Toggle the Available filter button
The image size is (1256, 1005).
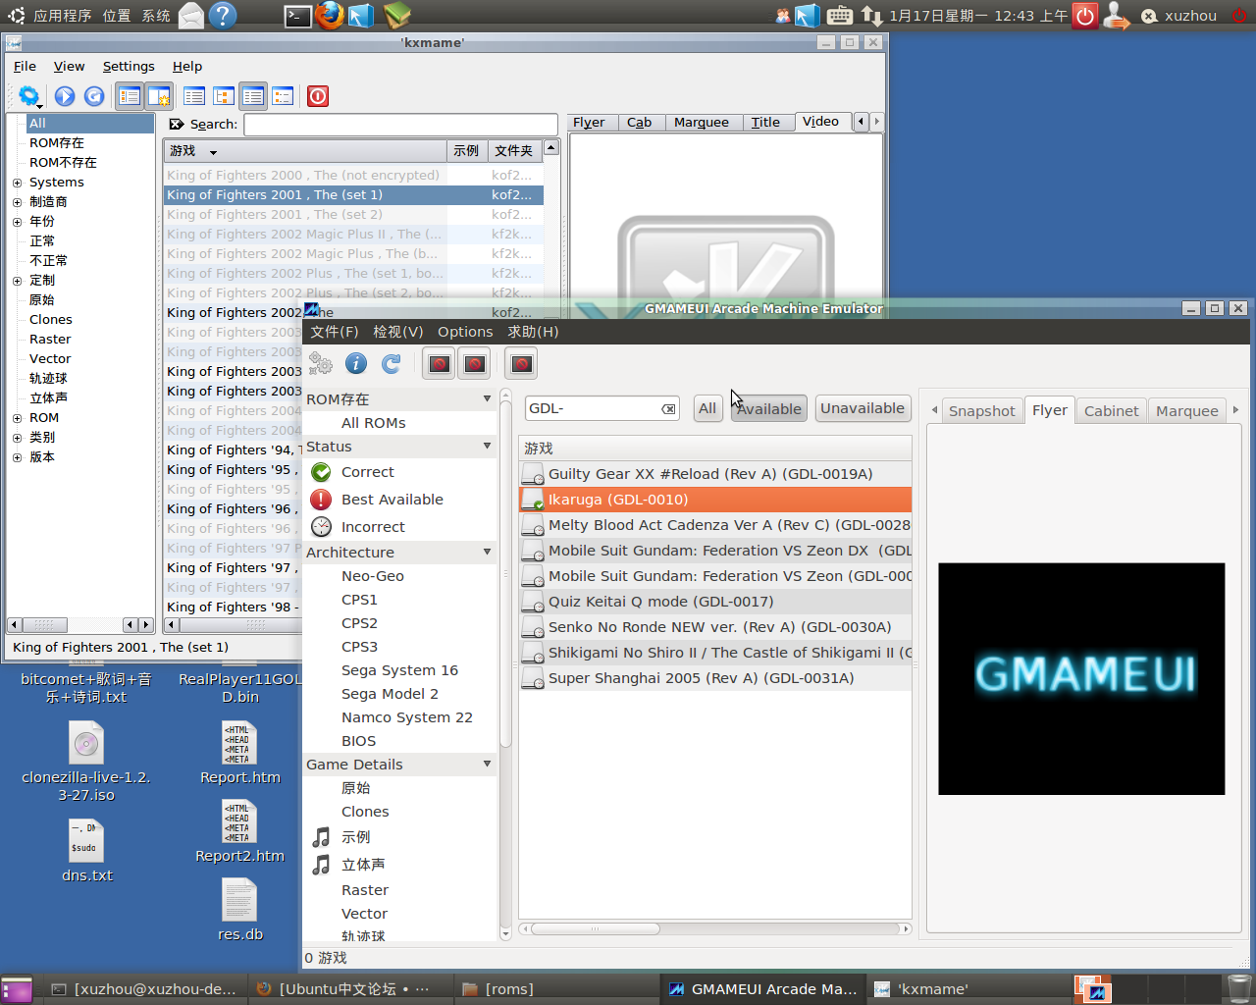[769, 409]
